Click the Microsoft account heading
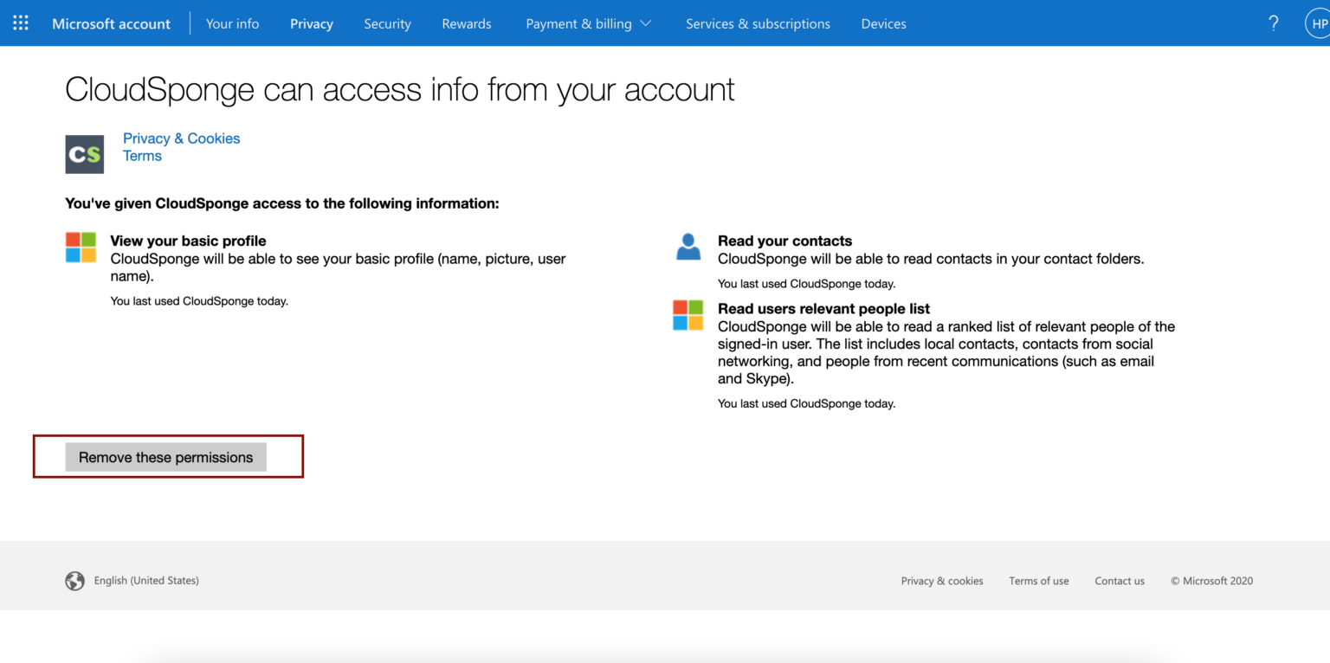The width and height of the screenshot is (1330, 663). [111, 23]
